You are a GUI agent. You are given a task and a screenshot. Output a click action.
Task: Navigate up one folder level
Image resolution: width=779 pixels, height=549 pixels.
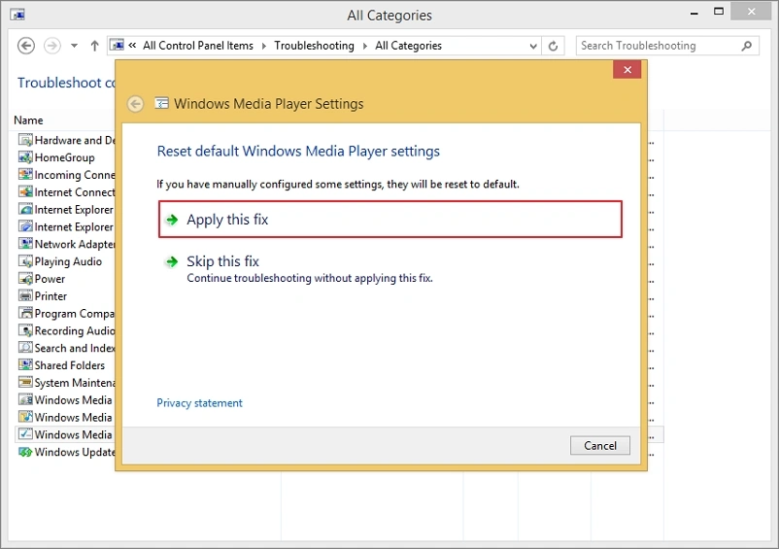coord(94,46)
